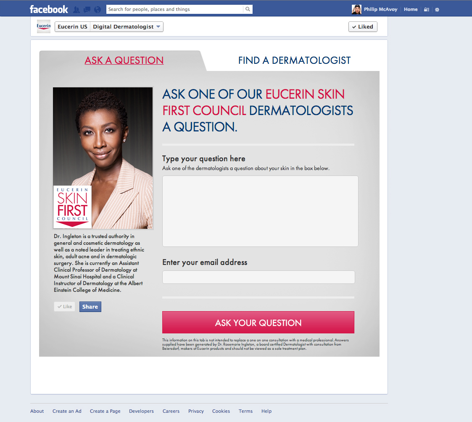Image resolution: width=472 pixels, height=422 pixels.
Task: Click the Eucerin logo thumbnail
Action: pyautogui.click(x=44, y=26)
